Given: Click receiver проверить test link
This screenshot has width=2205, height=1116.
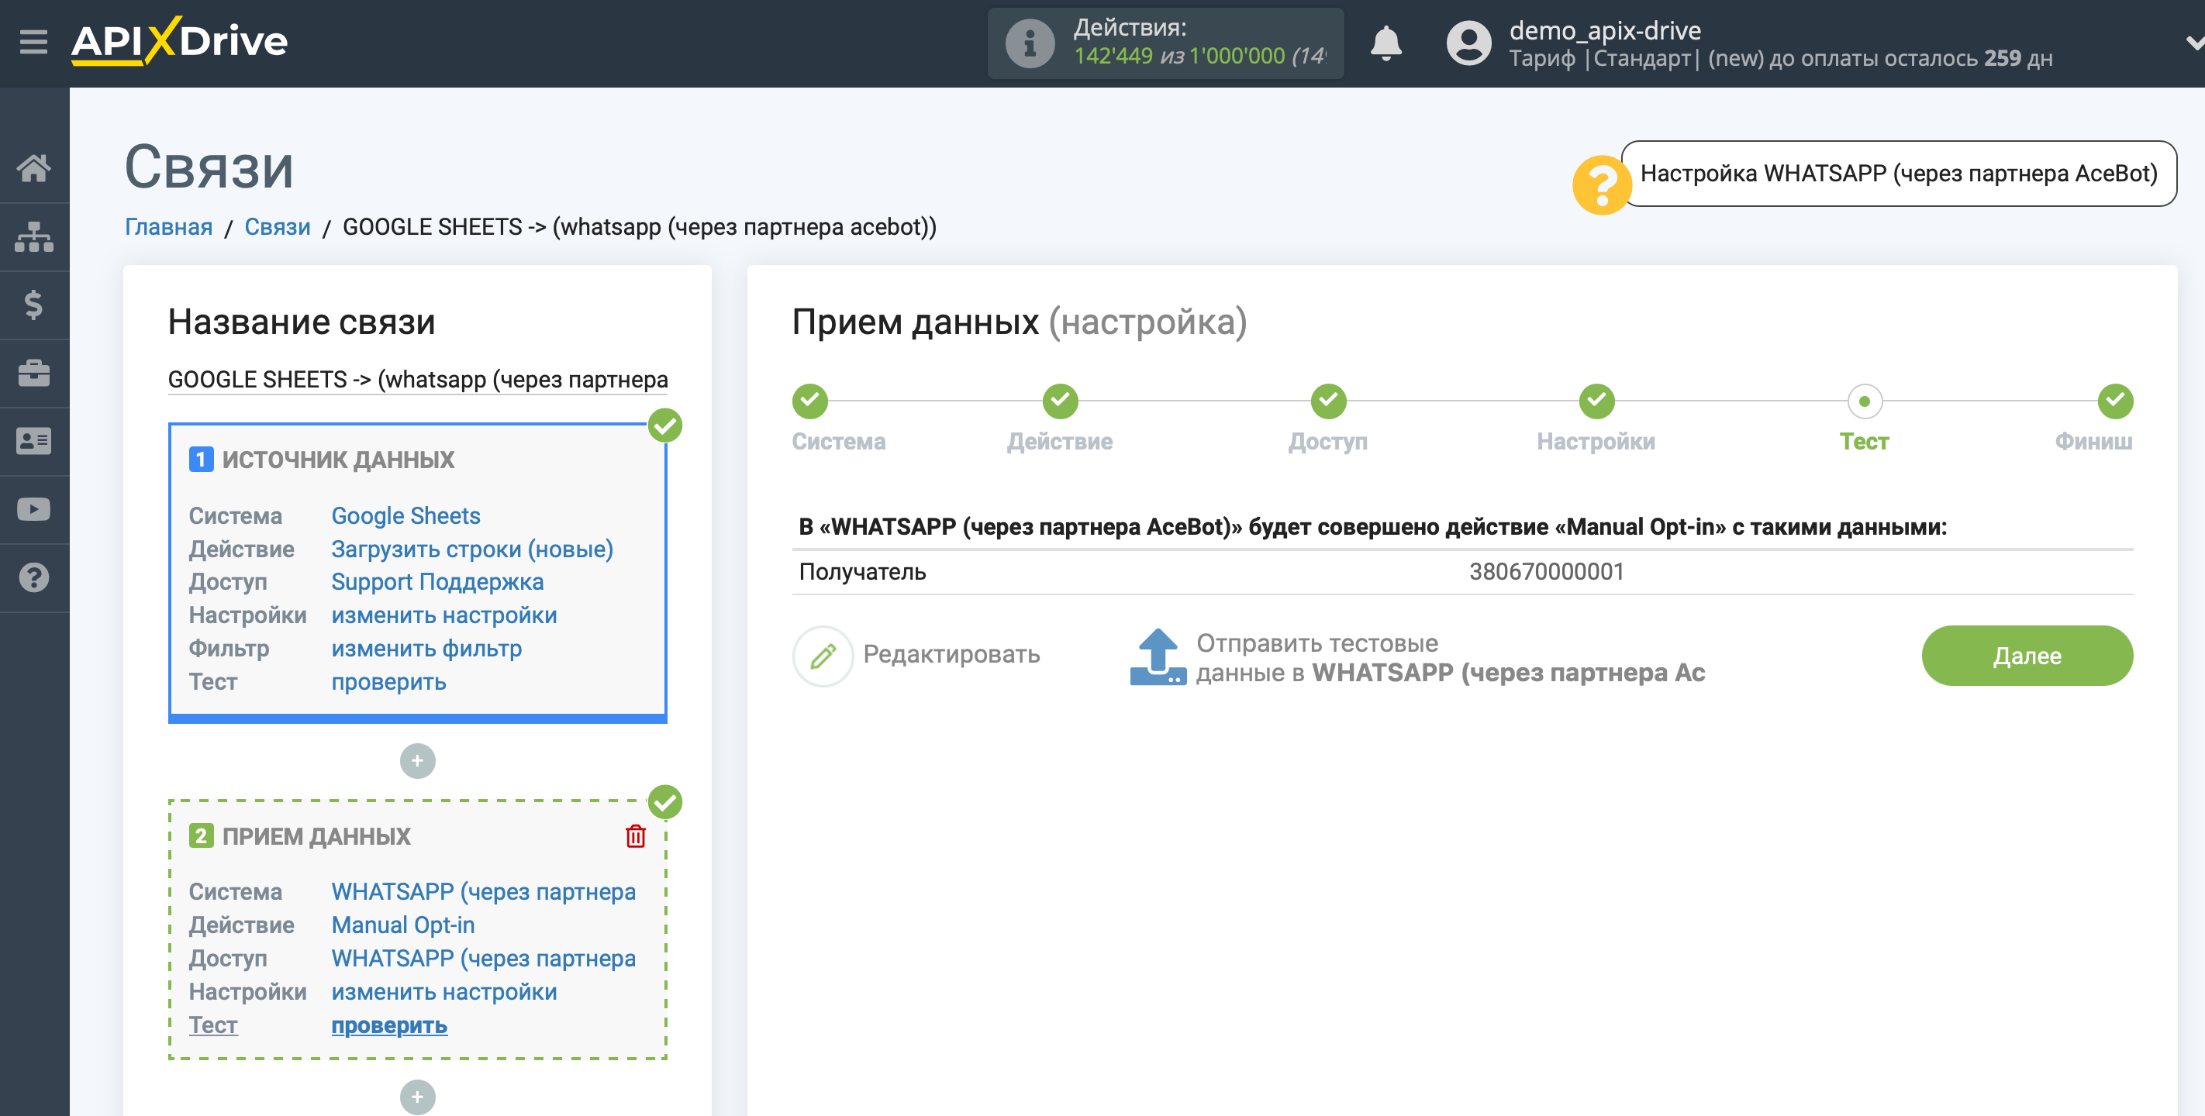Looking at the screenshot, I should coord(389,1025).
